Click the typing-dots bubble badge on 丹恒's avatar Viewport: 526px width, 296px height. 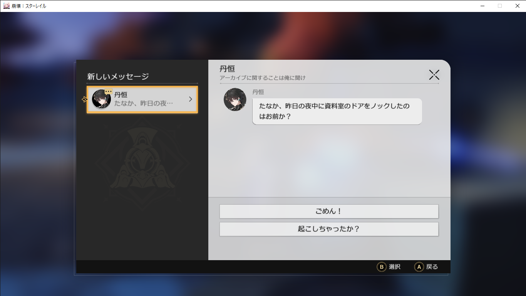click(x=109, y=92)
